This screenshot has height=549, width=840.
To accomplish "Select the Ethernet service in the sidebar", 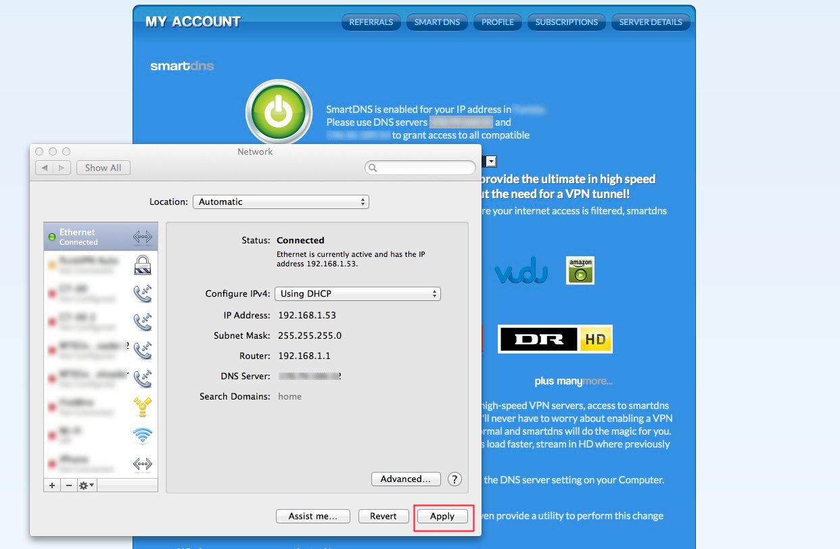I will pos(101,237).
